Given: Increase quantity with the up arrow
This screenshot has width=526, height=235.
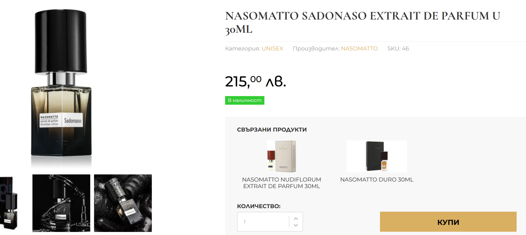Looking at the screenshot, I should [x=296, y=219].
